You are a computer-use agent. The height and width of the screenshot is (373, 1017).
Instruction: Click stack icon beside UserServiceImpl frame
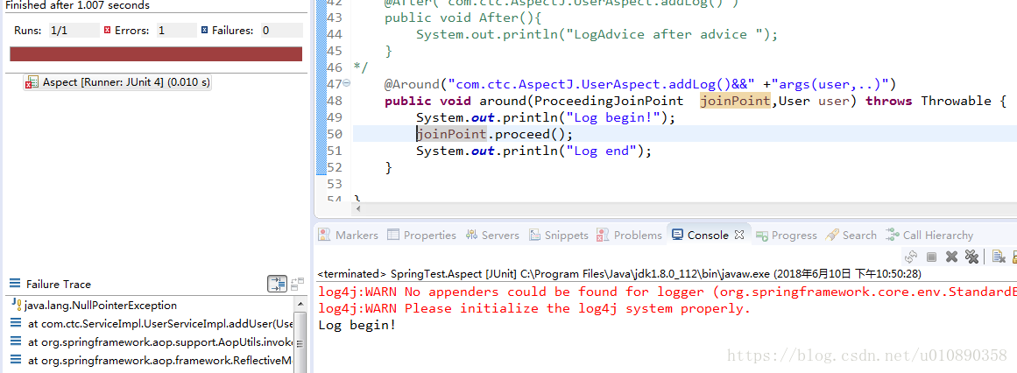coord(16,323)
